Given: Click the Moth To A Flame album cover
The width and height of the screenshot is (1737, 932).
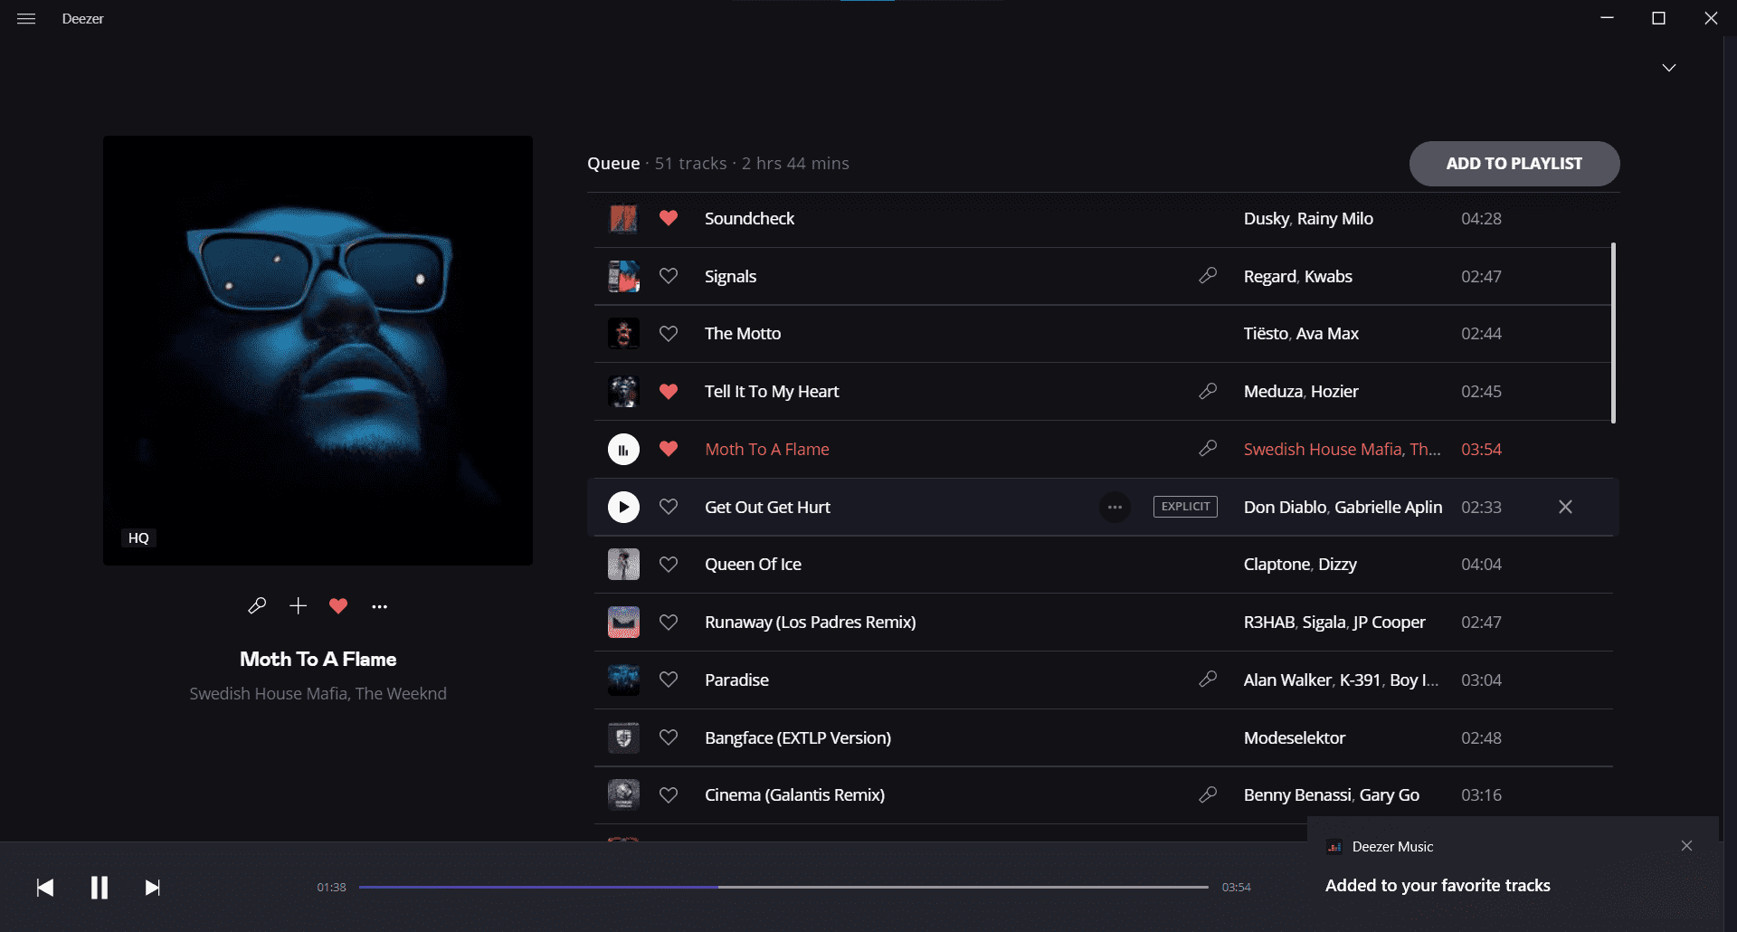Looking at the screenshot, I should point(318,351).
